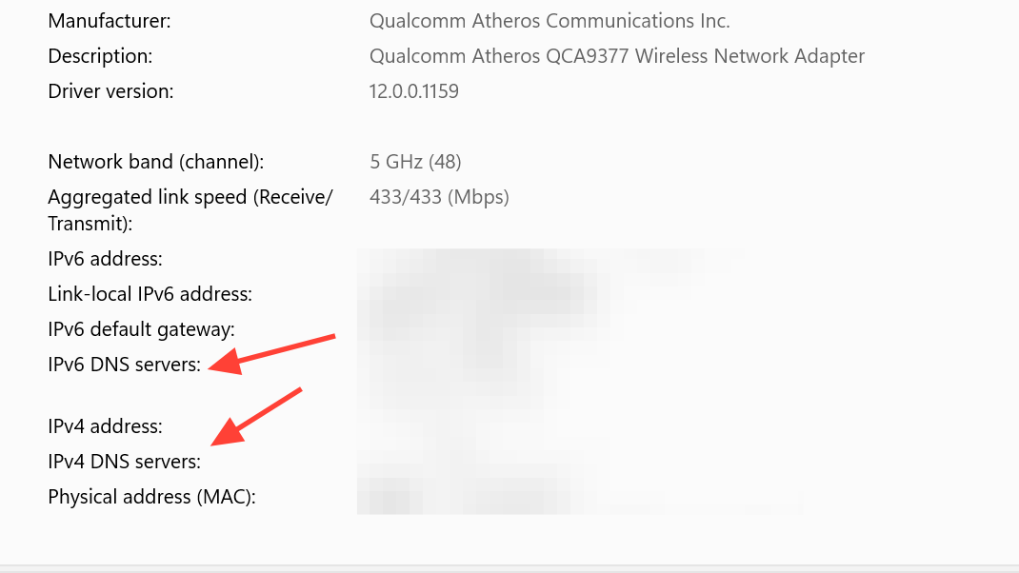Select the Qualcomm Atheros Communications Inc. value
Viewport: 1019px width, 573px height.
pyautogui.click(x=549, y=21)
